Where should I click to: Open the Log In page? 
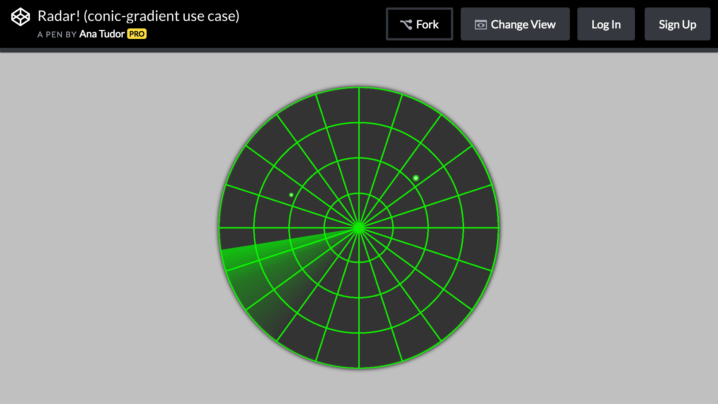606,24
